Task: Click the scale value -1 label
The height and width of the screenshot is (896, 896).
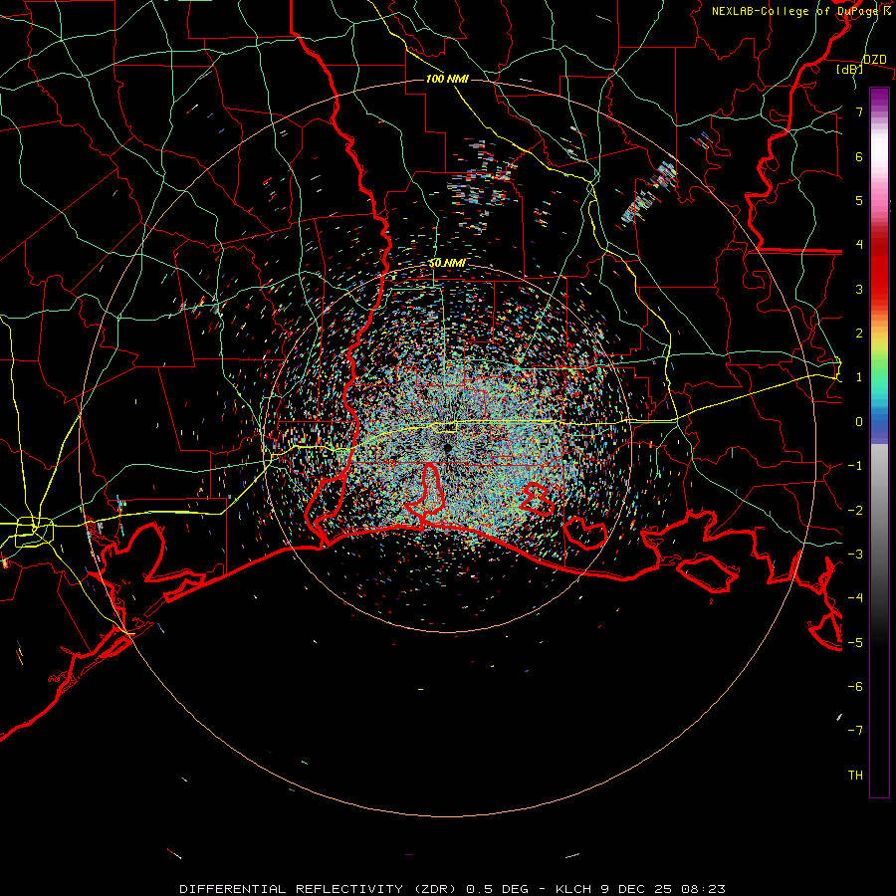Action: (x=855, y=466)
